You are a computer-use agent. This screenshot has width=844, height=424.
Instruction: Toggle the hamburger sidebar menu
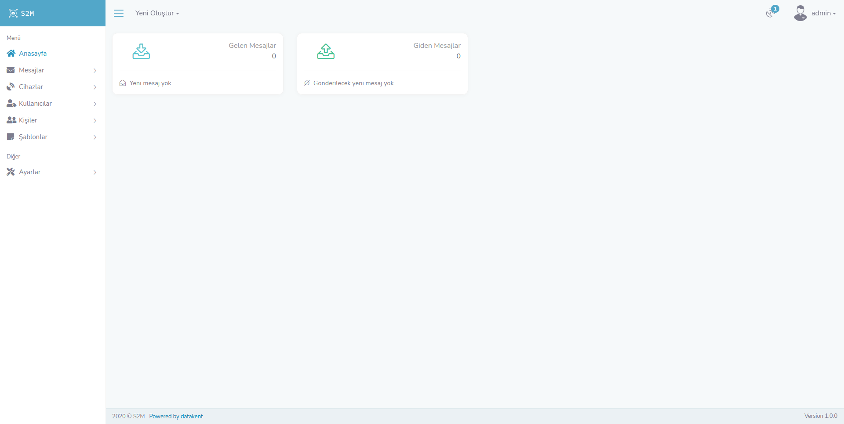(119, 13)
